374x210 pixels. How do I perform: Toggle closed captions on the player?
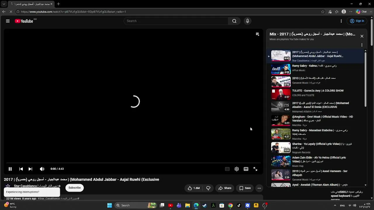point(227,169)
